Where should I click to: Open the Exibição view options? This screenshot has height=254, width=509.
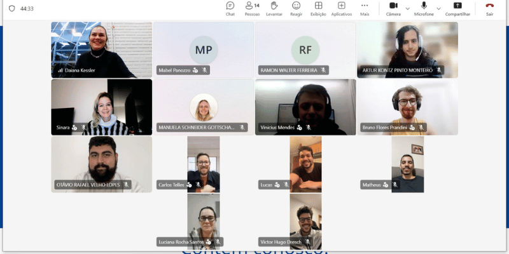(x=319, y=9)
